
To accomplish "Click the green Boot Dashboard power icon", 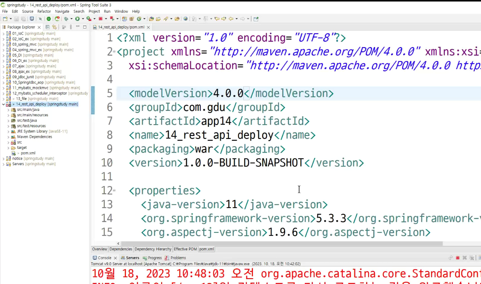I will pos(49,19).
